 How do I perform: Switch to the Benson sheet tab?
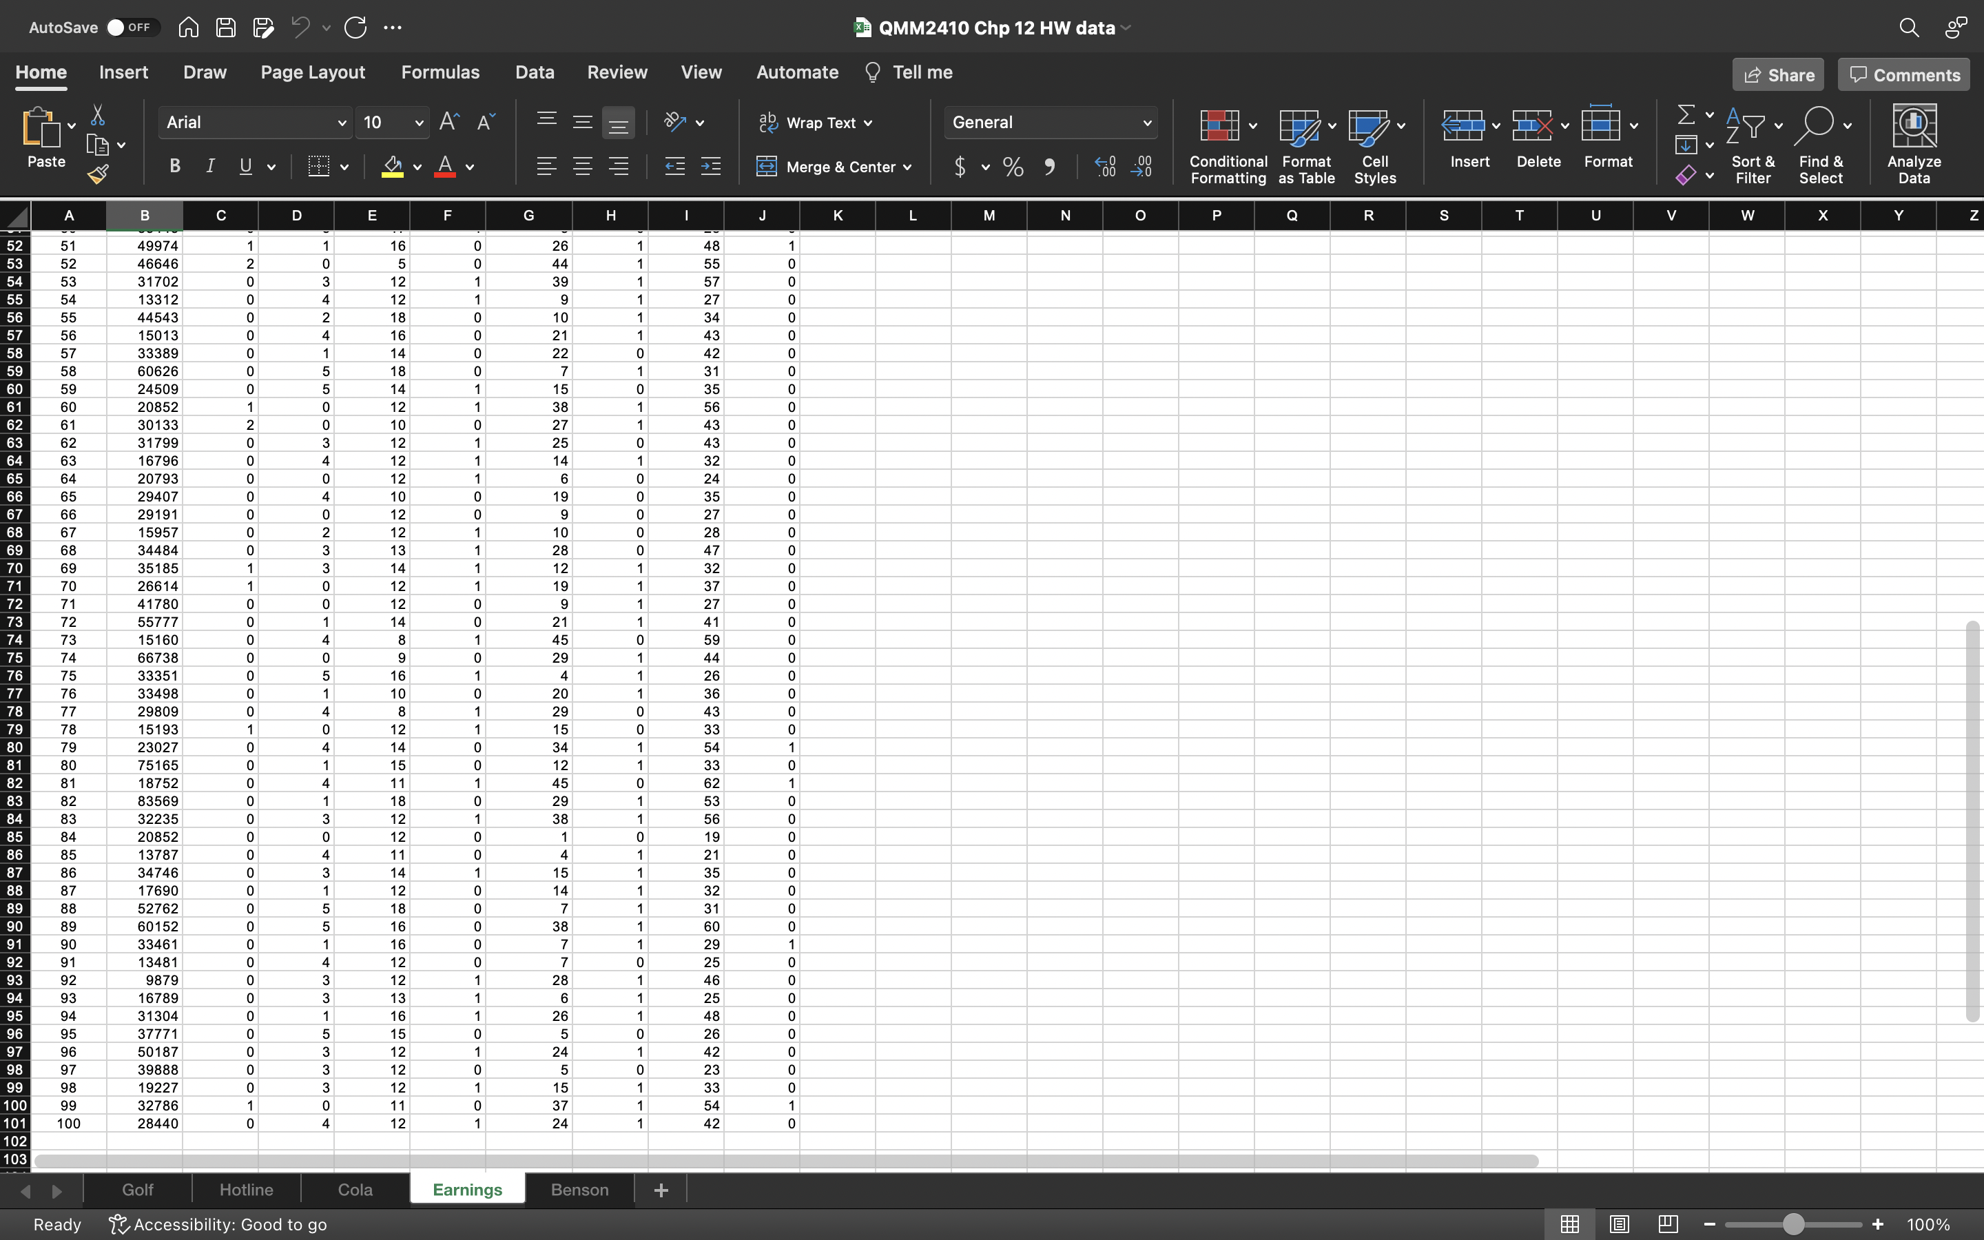[579, 1189]
